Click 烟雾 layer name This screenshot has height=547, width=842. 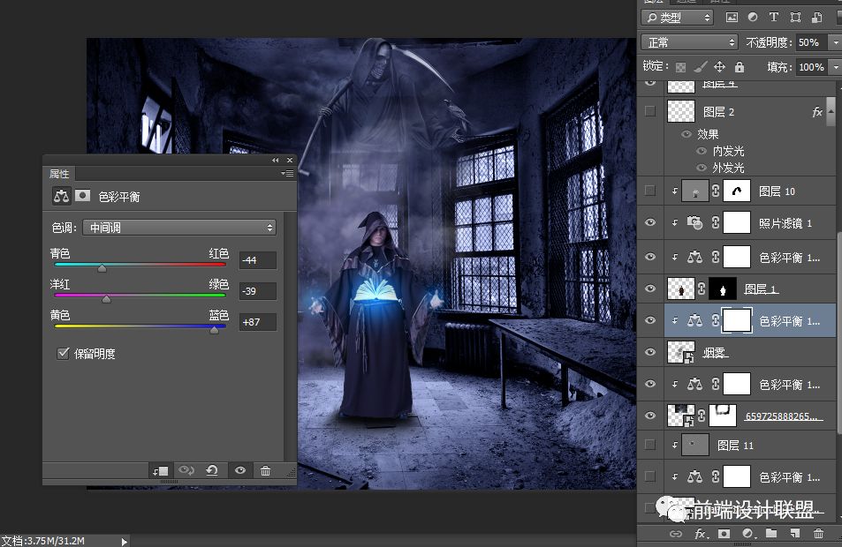pos(716,352)
